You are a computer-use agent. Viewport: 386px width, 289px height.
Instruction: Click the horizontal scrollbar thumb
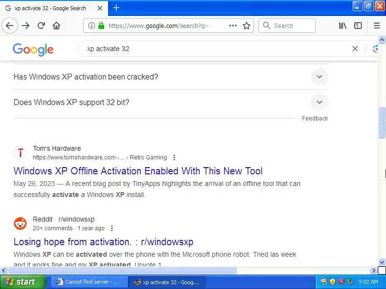point(122,271)
